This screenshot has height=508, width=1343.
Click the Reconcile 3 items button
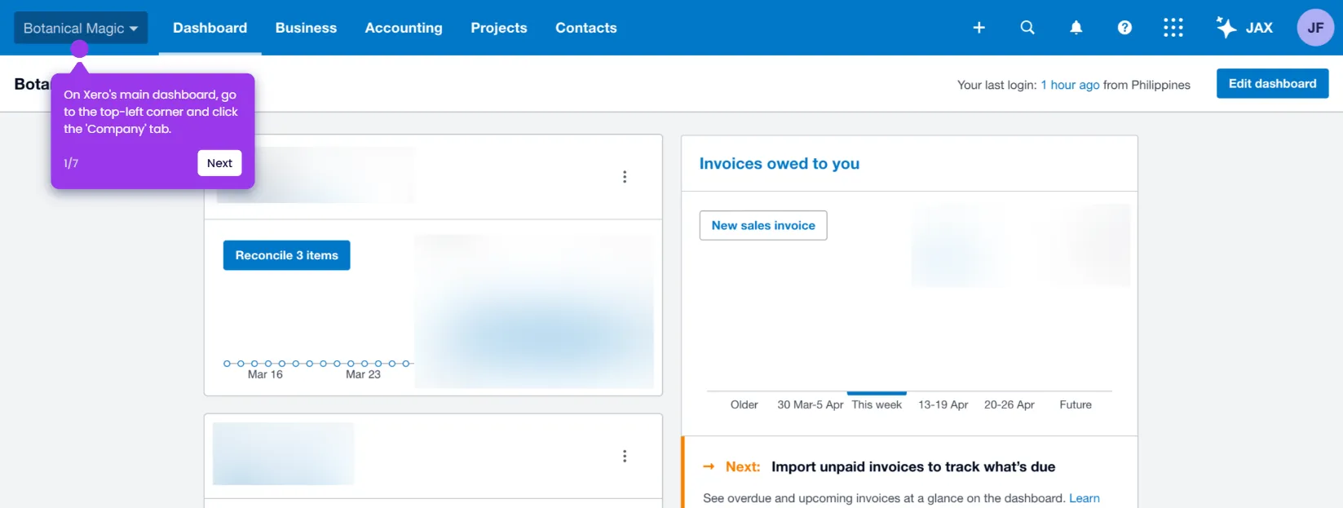(x=287, y=255)
